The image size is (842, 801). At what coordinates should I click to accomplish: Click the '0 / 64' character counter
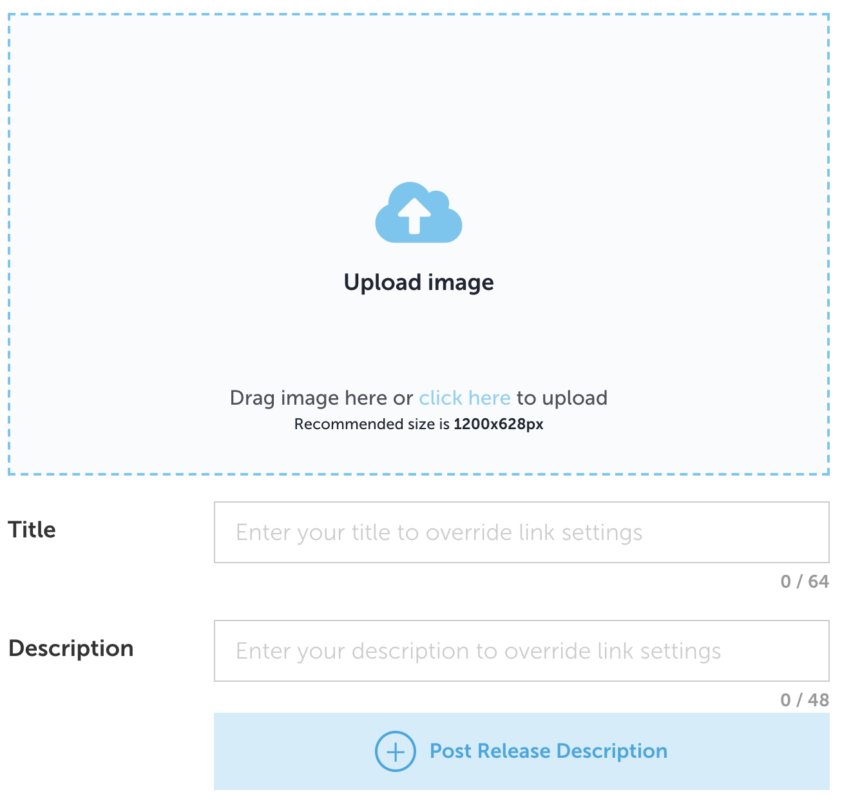pos(805,581)
